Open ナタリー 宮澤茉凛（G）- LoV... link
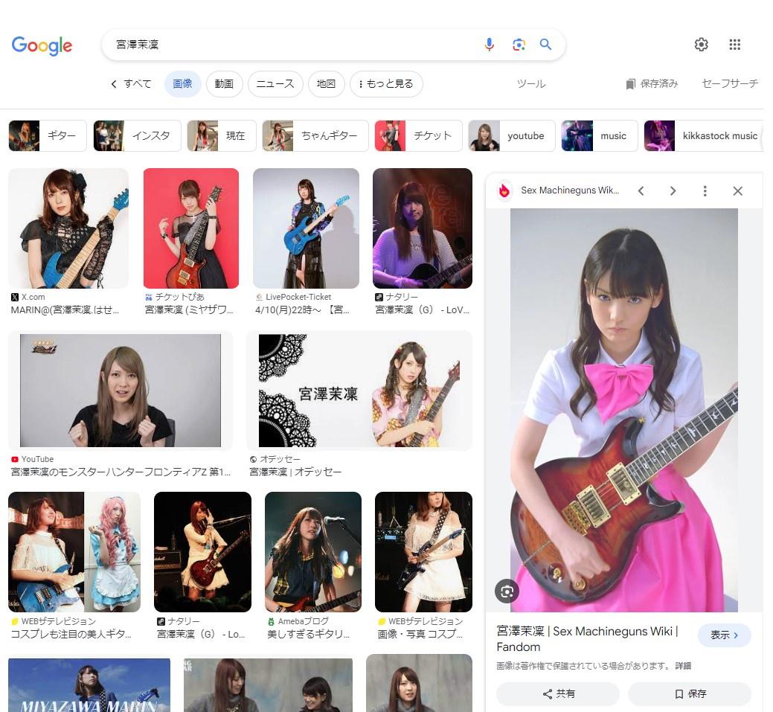Screen dimensions: 773x712 pos(422,310)
